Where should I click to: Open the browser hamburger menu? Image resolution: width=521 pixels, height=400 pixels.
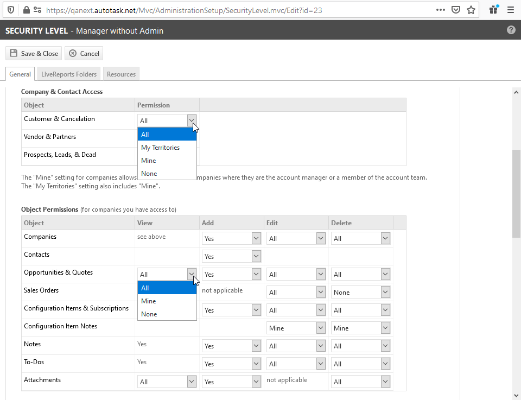point(510,10)
